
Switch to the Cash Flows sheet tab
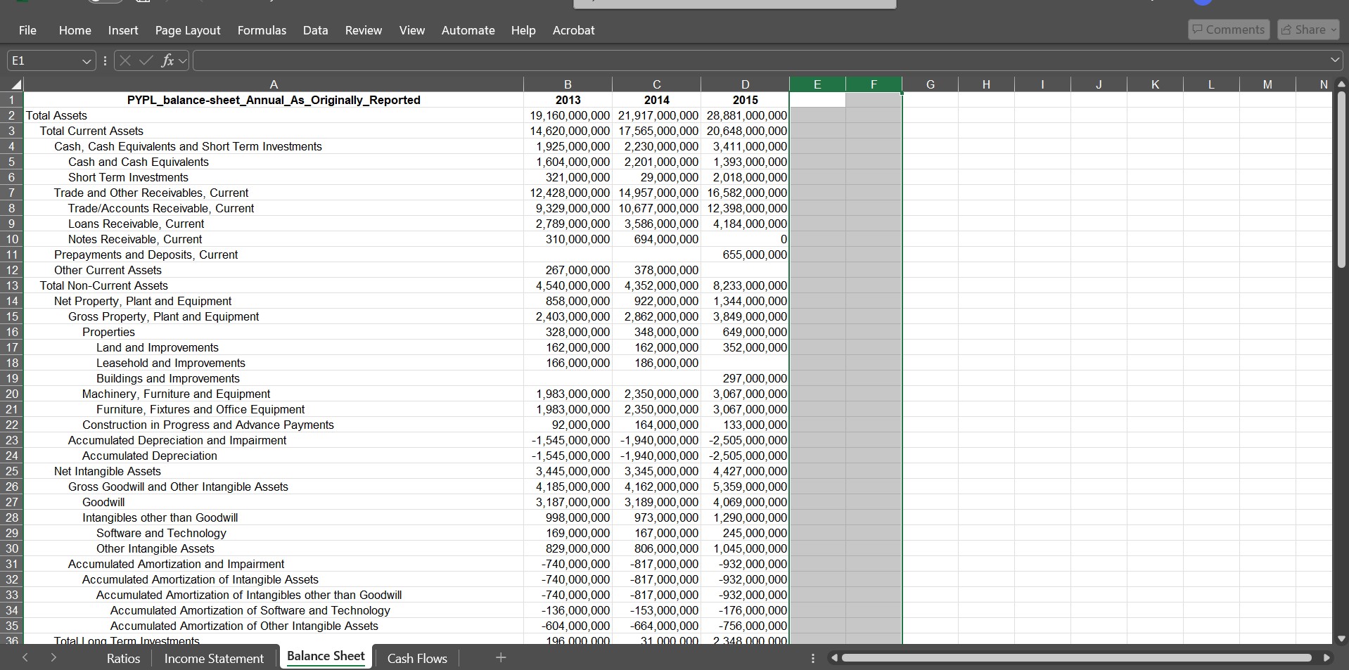point(417,658)
